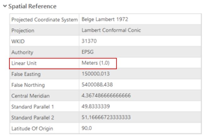Image resolution: width=207 pixels, height=139 pixels.
Task: Select the EPSG authority value
Action: click(x=87, y=53)
